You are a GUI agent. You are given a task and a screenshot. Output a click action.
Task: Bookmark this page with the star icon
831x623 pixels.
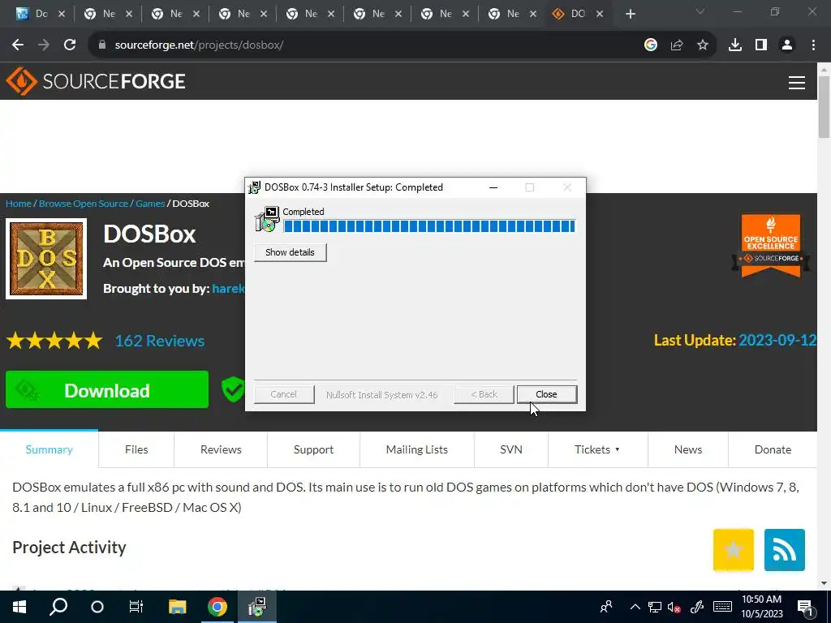tap(702, 45)
